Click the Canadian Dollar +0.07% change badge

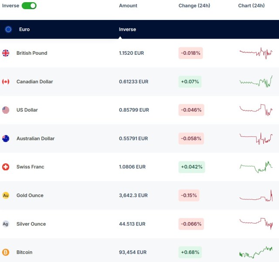190,82
